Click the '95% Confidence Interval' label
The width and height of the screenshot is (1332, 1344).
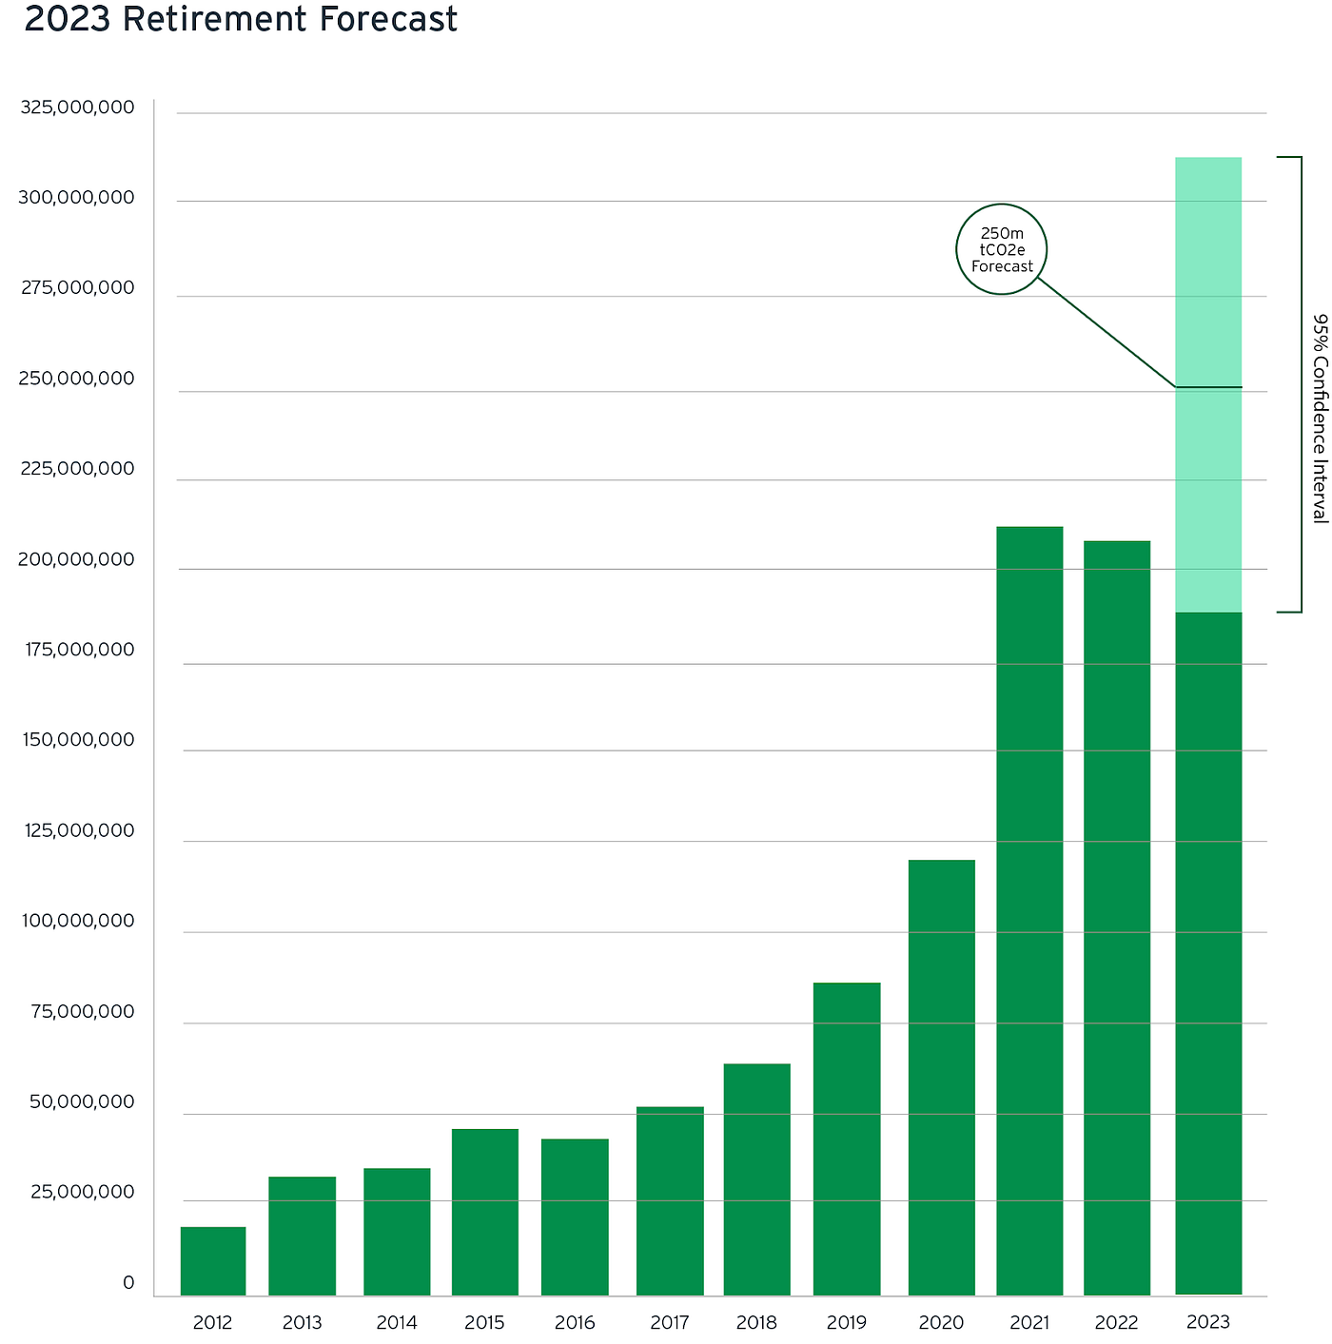click(1319, 418)
